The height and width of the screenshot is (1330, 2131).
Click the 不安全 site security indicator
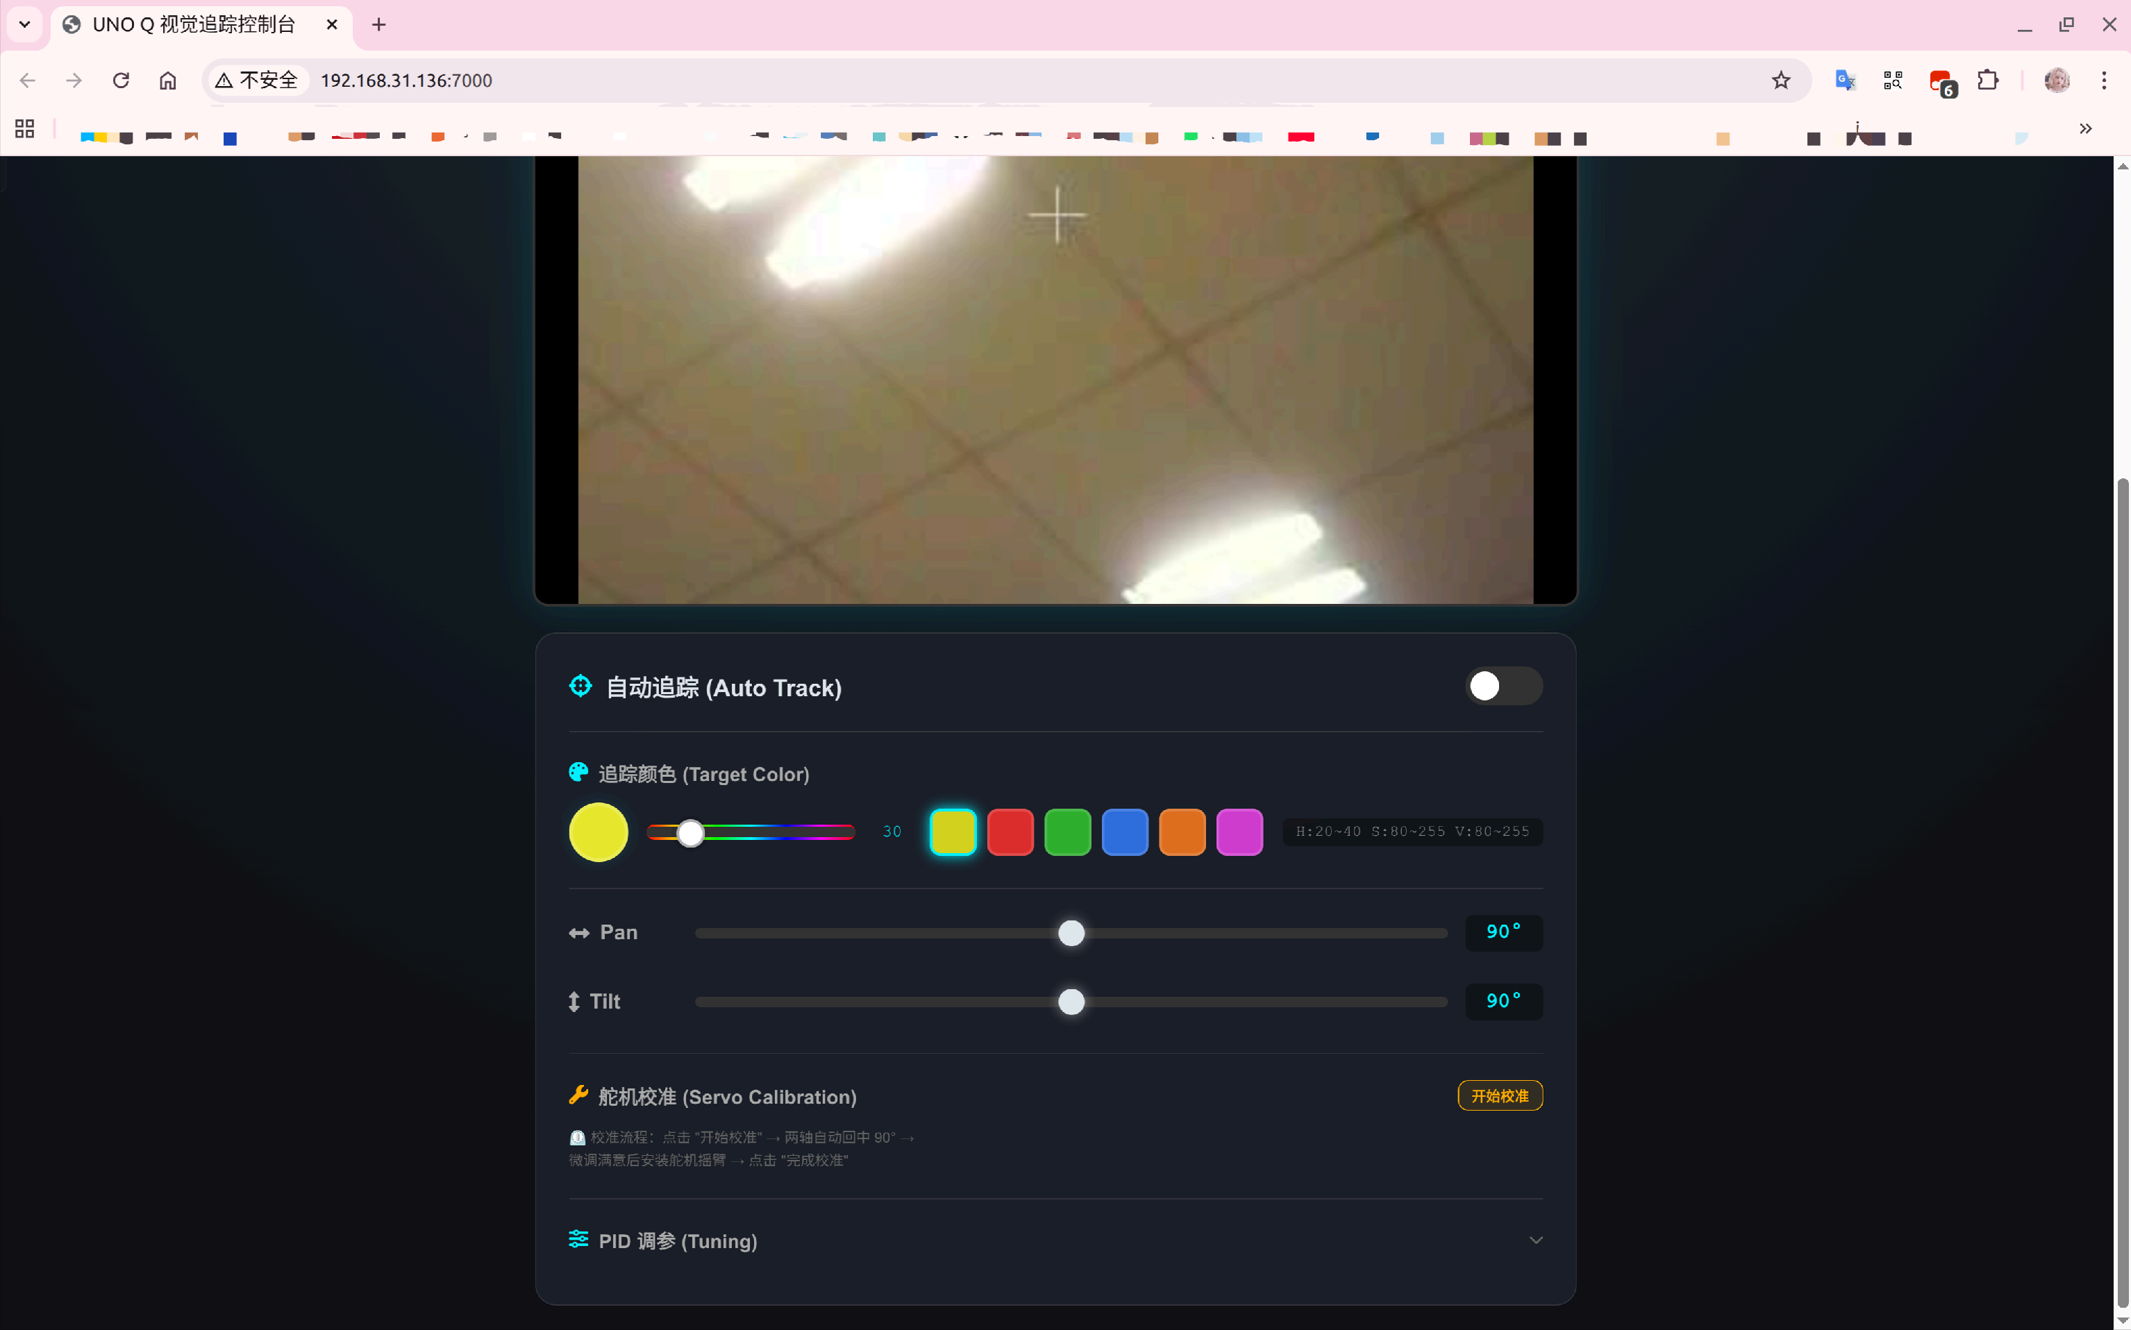click(x=258, y=81)
